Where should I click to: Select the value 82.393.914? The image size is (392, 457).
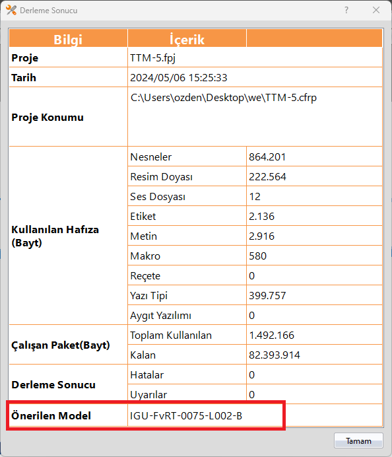coord(275,355)
